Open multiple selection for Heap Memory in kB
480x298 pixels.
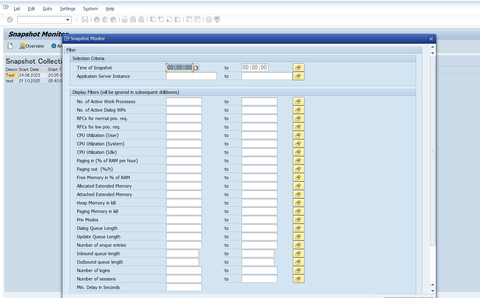(298, 203)
